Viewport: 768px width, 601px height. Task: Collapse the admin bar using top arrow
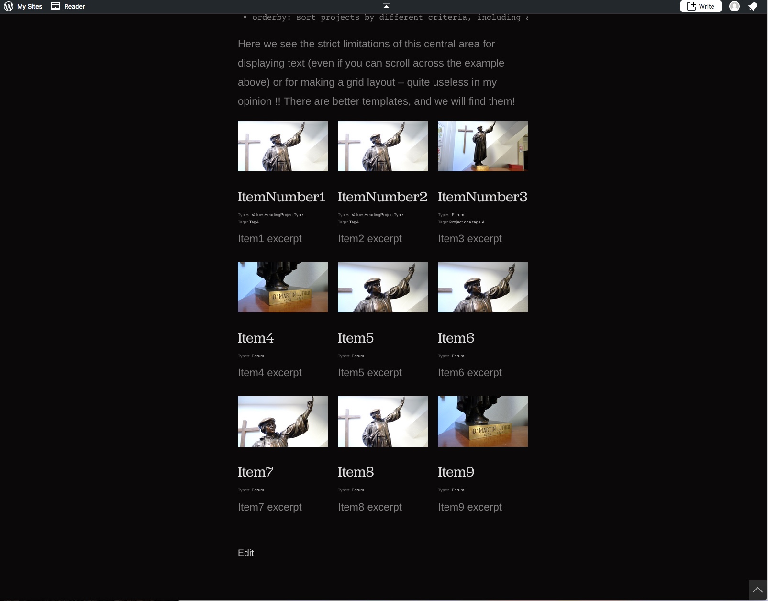tap(386, 6)
